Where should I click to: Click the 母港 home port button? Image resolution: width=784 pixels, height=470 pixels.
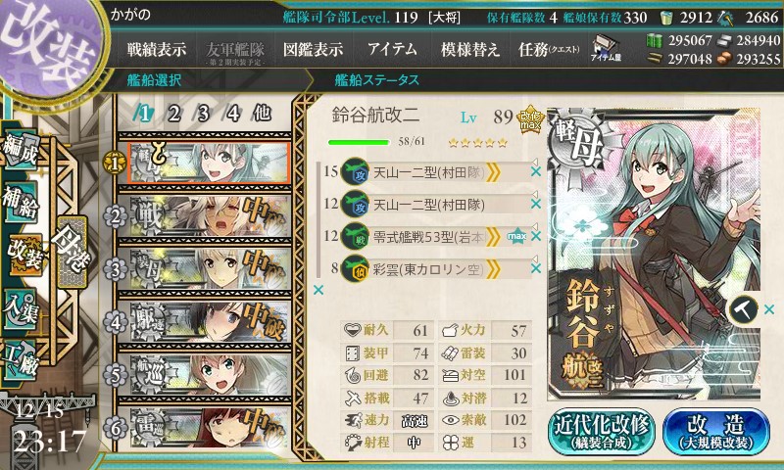[72, 253]
